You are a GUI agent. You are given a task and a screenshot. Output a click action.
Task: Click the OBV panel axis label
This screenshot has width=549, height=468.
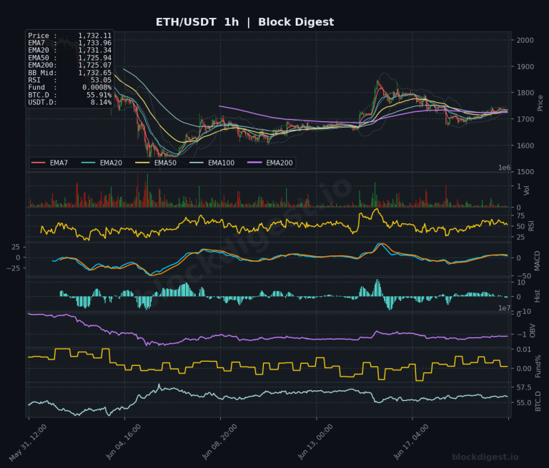[532, 330]
